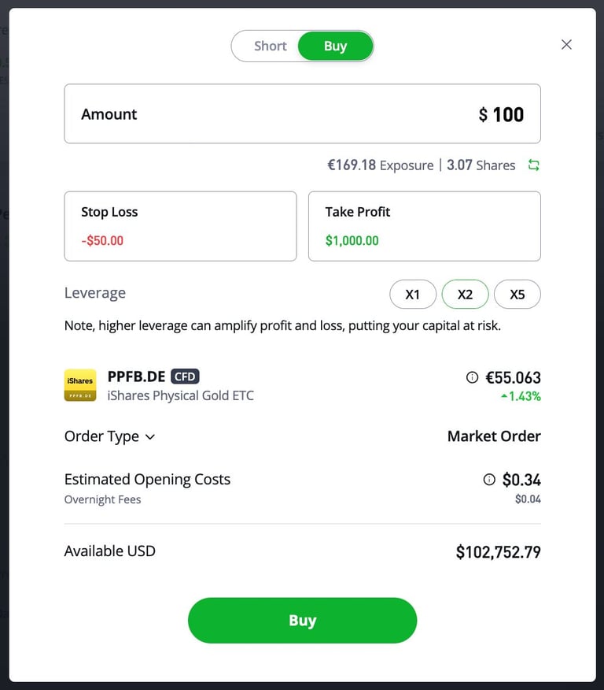Viewport: 604px width, 690px height.
Task: Select the Buy position toggle
Action: tap(335, 46)
